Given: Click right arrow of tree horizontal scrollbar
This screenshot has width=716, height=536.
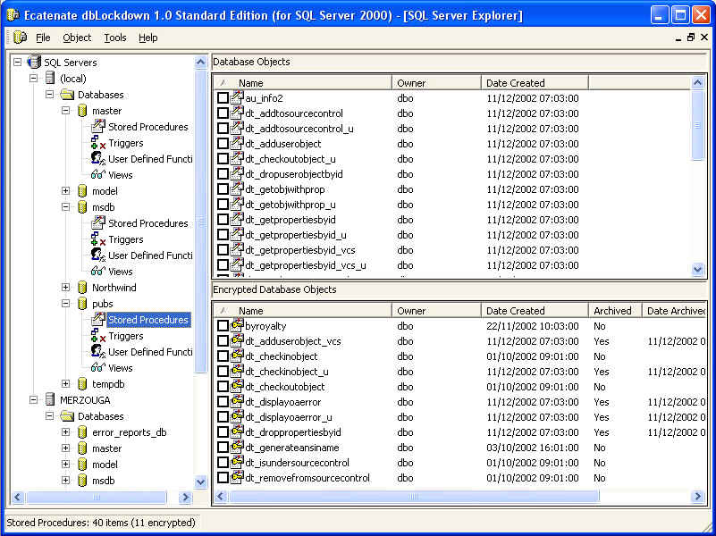Looking at the screenshot, I should click(185, 497).
